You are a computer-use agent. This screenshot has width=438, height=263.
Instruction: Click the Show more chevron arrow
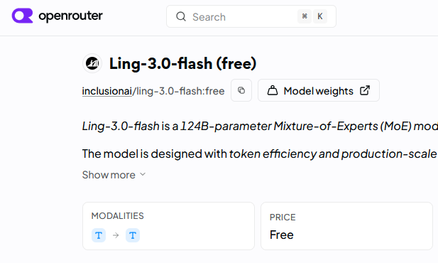143,174
